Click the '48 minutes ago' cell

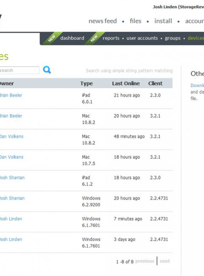(x=129, y=136)
